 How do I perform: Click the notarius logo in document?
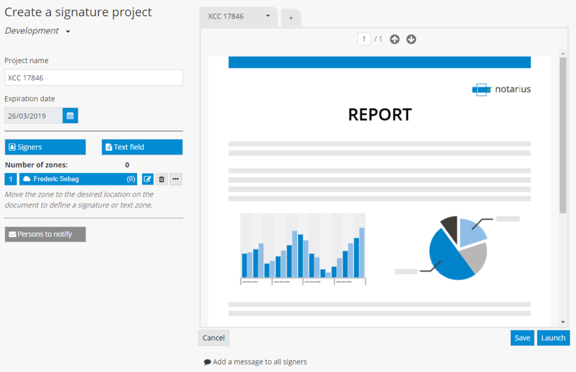click(x=501, y=89)
